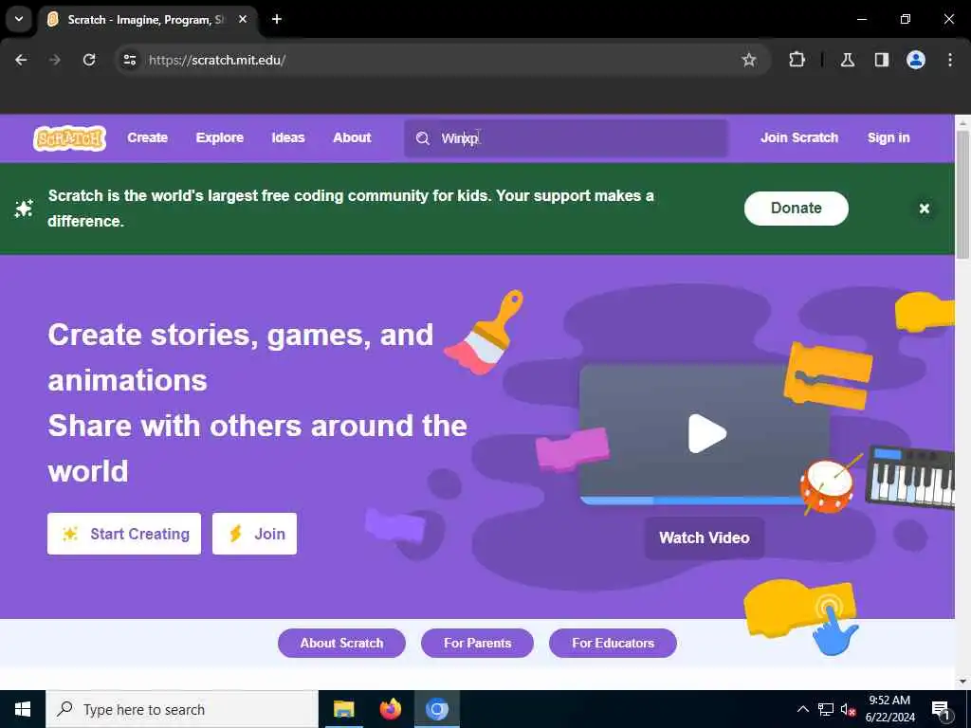Click the Start Creating button
The width and height of the screenshot is (971, 728).
(124, 534)
